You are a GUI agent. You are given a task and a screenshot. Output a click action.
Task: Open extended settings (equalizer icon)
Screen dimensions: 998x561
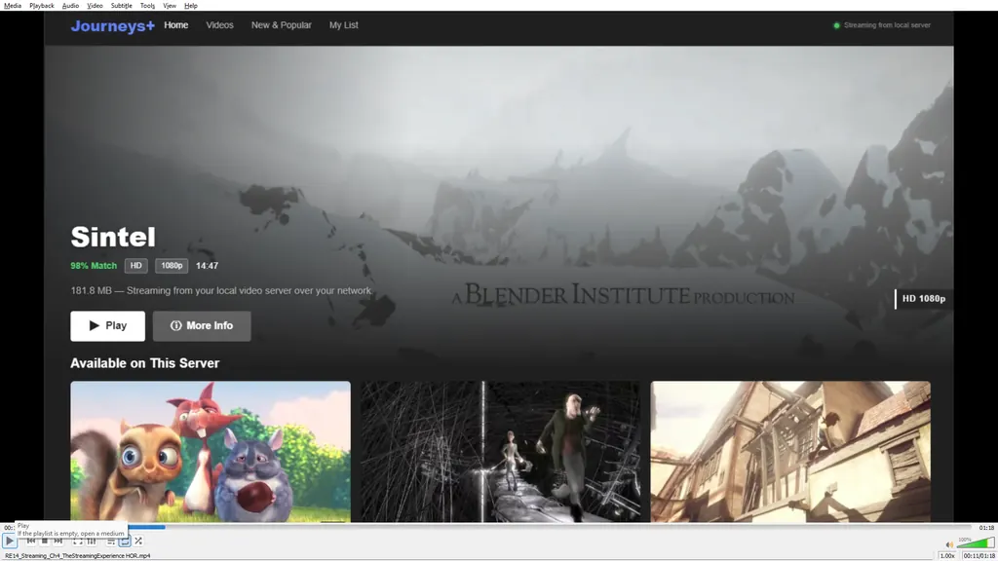tap(92, 542)
